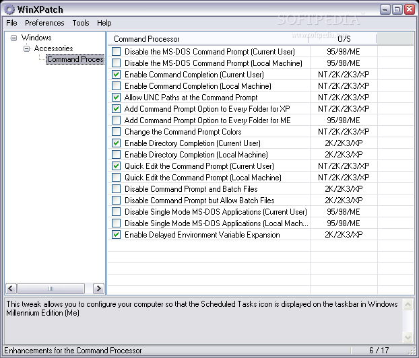Click the description box scroll down arrow
The height and width of the screenshot is (358, 419).
coord(408,337)
